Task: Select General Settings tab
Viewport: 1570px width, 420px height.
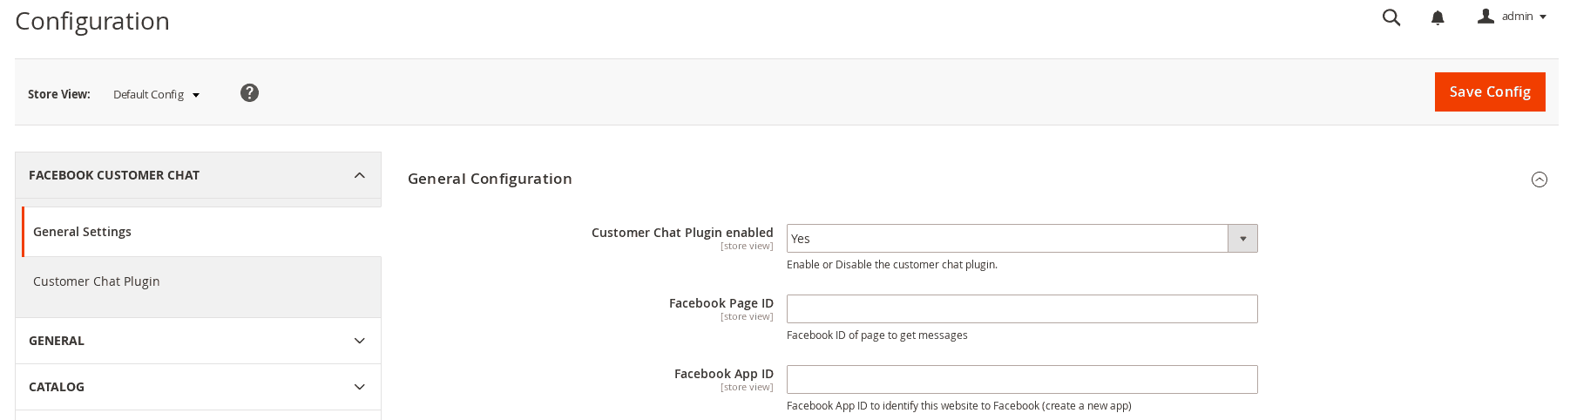Action: click(x=201, y=232)
